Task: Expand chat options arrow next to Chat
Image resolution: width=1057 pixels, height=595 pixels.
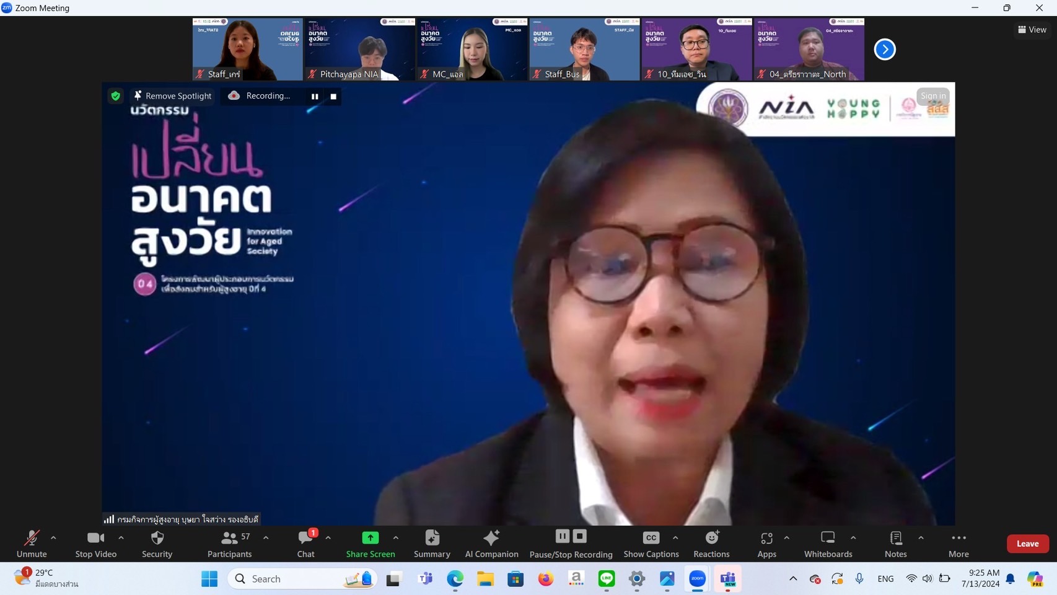Action: click(x=328, y=538)
